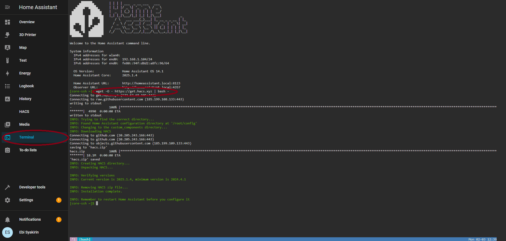
Task: Click the 3D Printer icon in sidebar
Action: click(x=7, y=35)
